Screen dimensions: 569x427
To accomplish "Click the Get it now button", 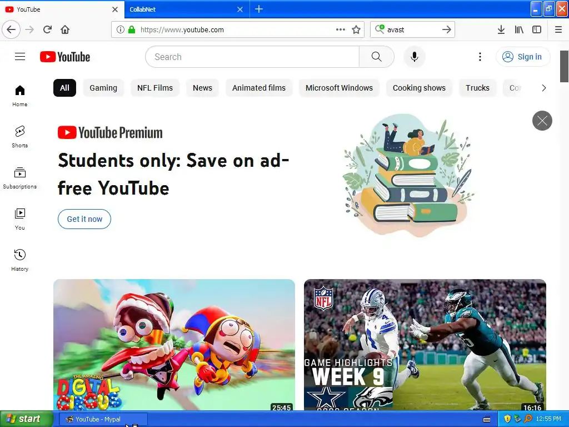I will [84, 219].
